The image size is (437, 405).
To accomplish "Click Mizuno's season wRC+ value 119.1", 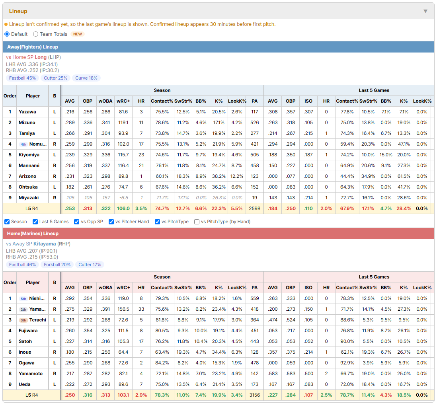I will (123, 123).
